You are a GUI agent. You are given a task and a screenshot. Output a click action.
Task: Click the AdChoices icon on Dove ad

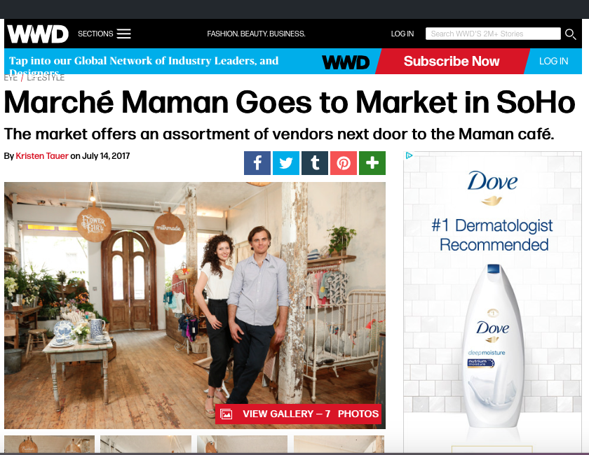(409, 155)
